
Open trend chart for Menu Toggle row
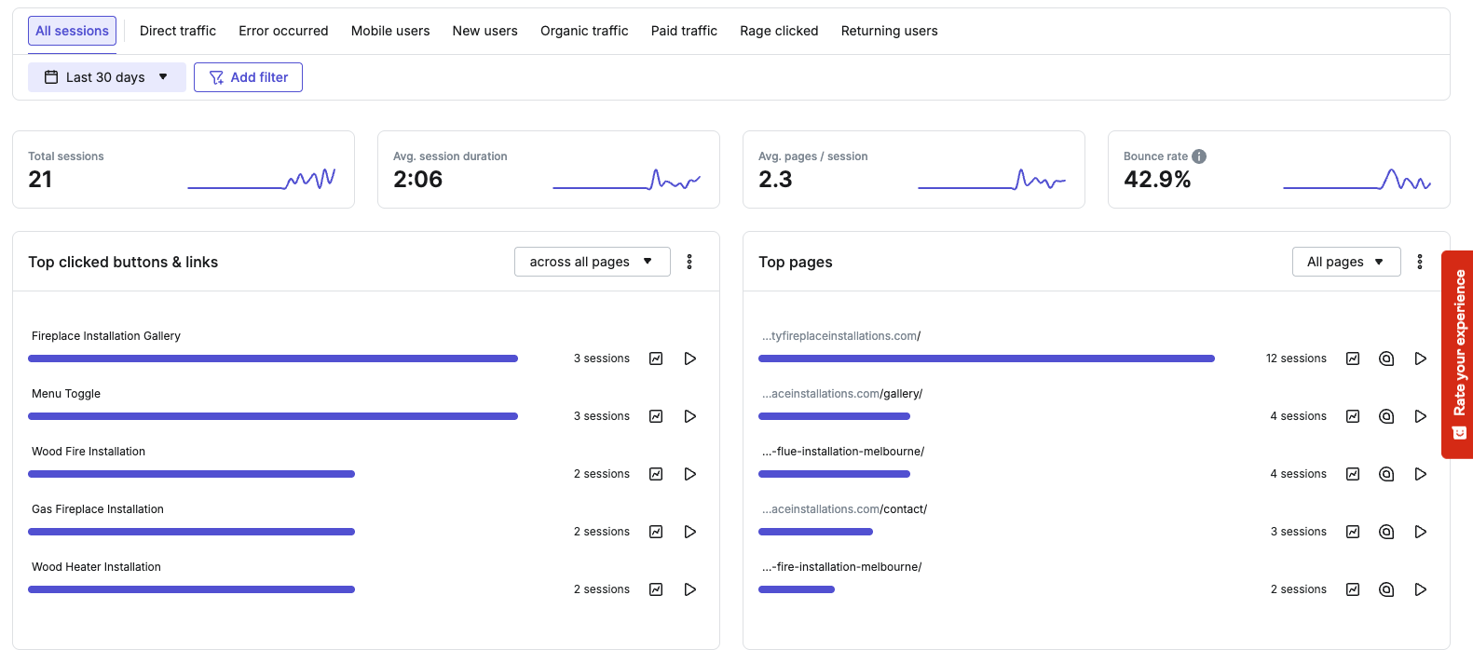point(656,416)
